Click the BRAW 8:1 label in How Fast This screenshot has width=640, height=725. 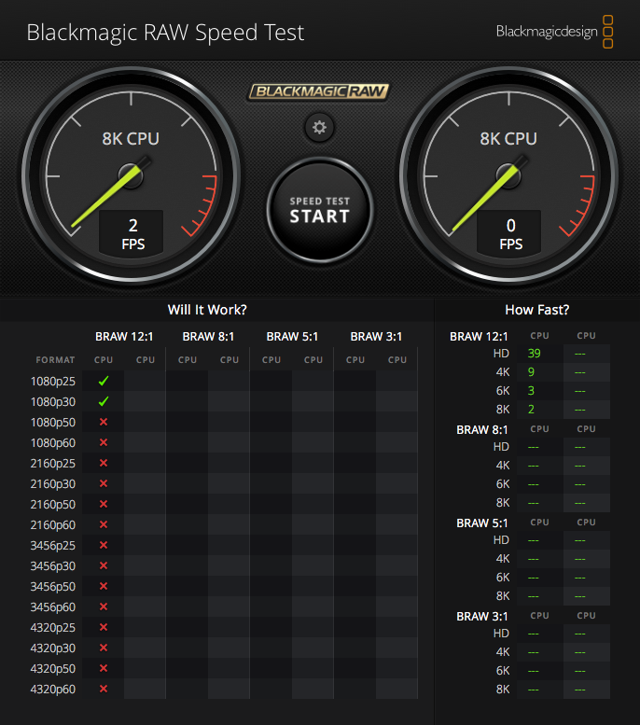tap(481, 430)
